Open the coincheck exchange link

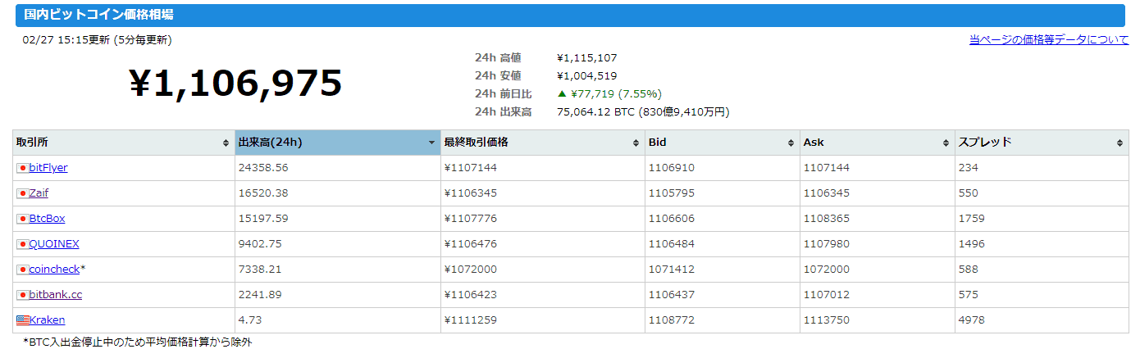click(54, 270)
